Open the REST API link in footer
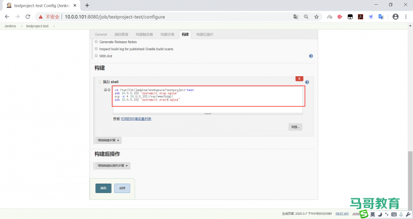Screen dimensions: 413x219 coord(342,214)
